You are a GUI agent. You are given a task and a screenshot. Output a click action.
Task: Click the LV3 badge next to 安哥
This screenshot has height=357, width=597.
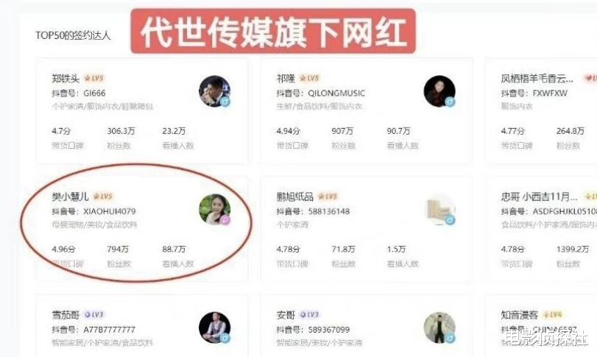309,315
